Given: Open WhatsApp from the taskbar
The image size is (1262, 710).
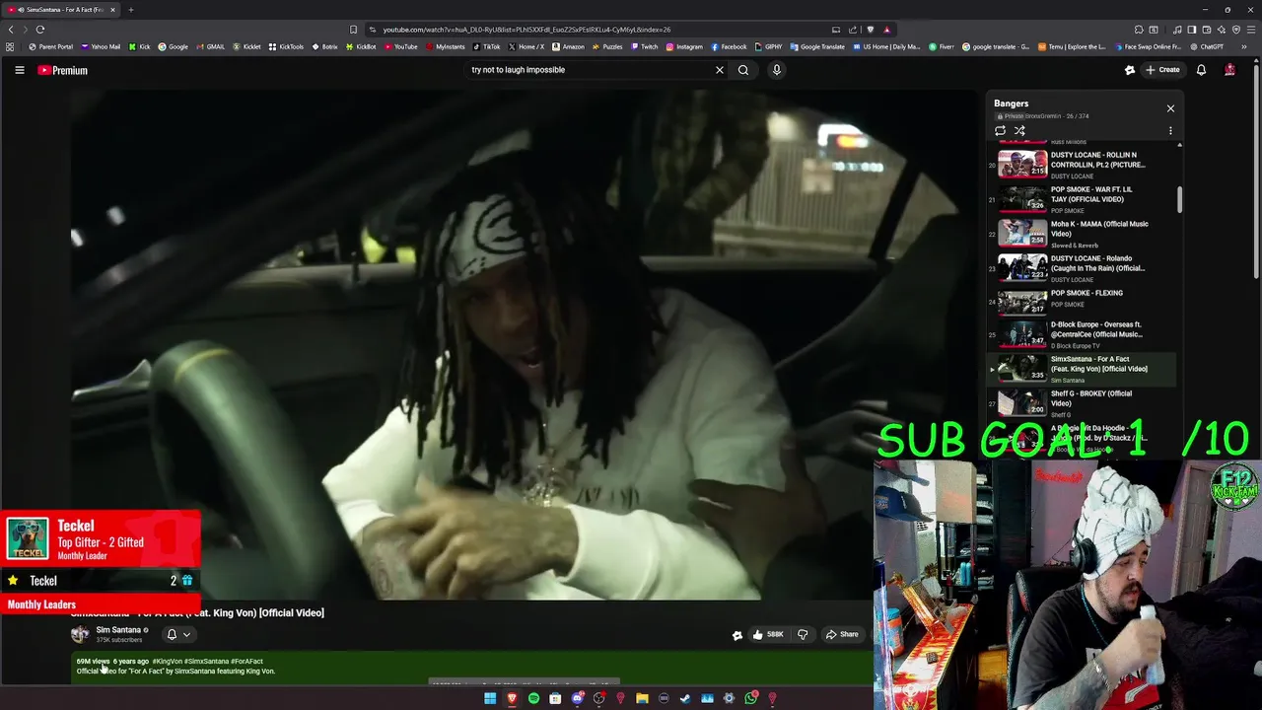Looking at the screenshot, I should 751,698.
